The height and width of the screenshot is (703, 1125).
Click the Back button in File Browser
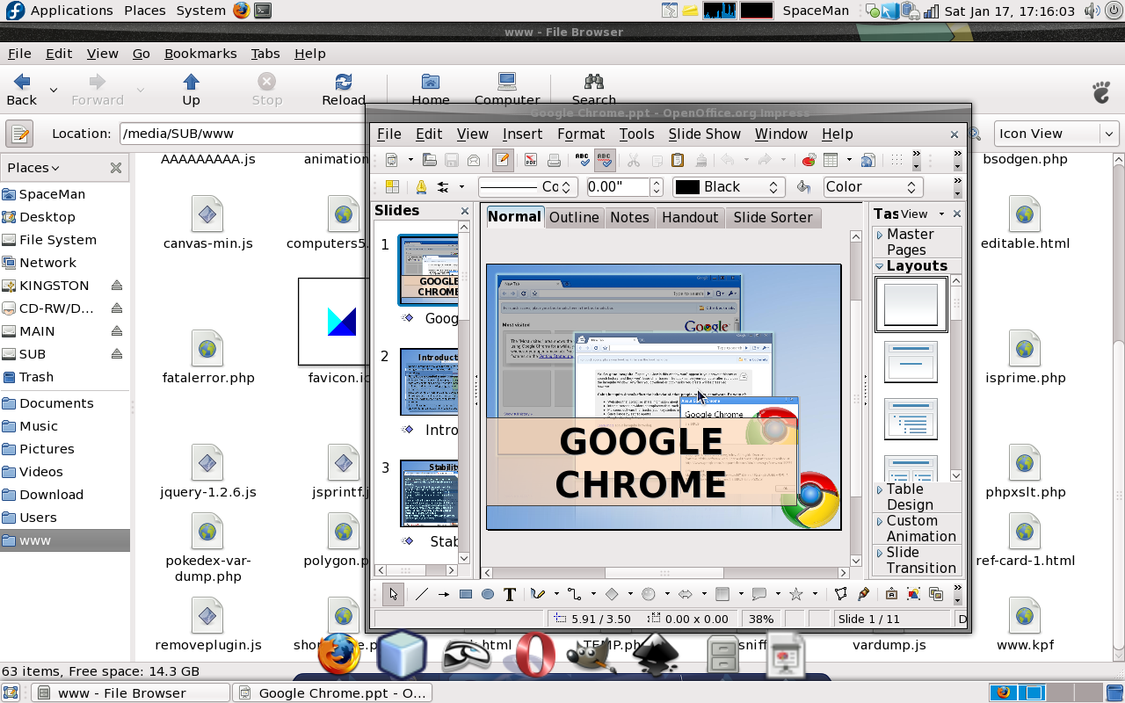pyautogui.click(x=22, y=90)
